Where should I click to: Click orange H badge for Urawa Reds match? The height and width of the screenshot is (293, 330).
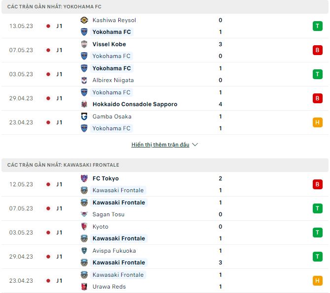tap(317, 281)
